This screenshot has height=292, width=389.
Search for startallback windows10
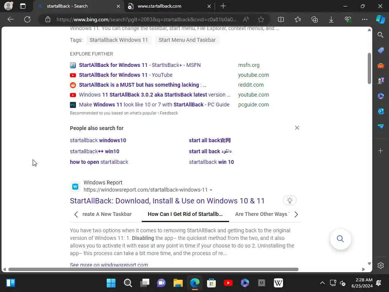click(98, 140)
